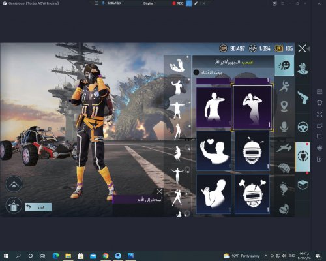Switch to the parachute sub-tab
The height and width of the screenshot is (261, 326).
pos(284,168)
